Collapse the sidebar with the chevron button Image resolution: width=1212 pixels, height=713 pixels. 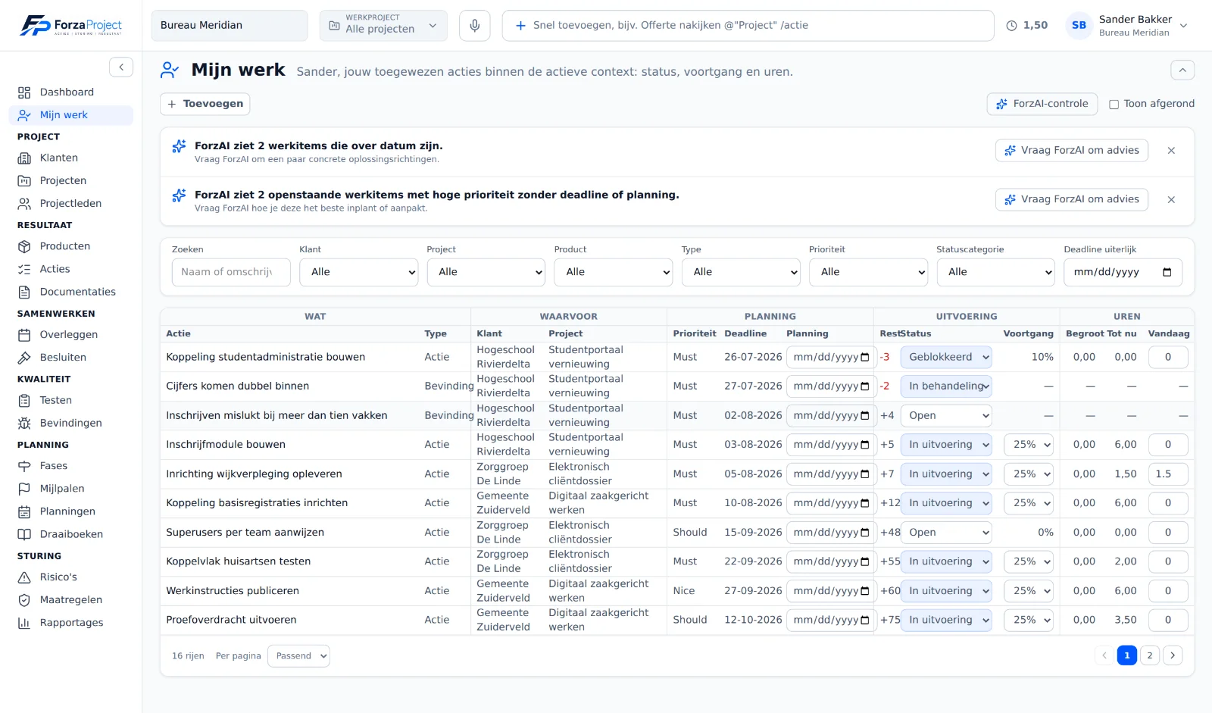[121, 67]
